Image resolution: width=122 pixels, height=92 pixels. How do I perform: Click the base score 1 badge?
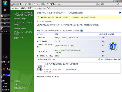[x=113, y=47]
